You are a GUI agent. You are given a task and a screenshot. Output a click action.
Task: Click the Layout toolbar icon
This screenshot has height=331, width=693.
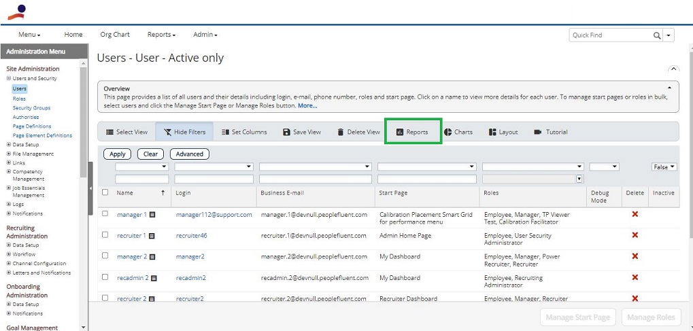point(492,132)
